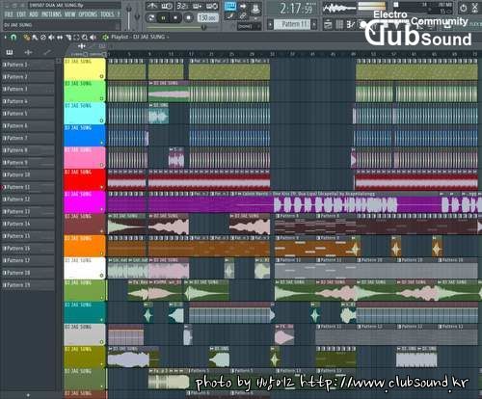Mute the blue track
The width and height of the screenshot is (482, 399).
click(102, 143)
